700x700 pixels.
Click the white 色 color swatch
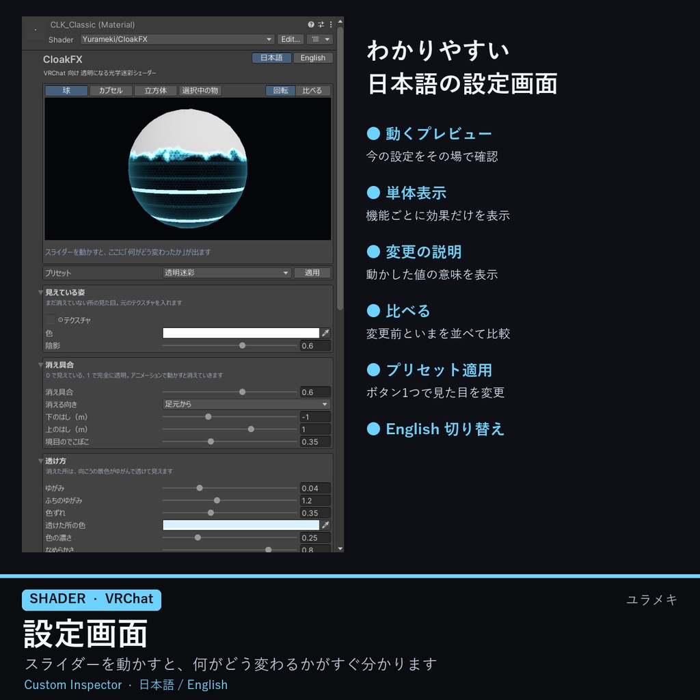click(x=241, y=333)
